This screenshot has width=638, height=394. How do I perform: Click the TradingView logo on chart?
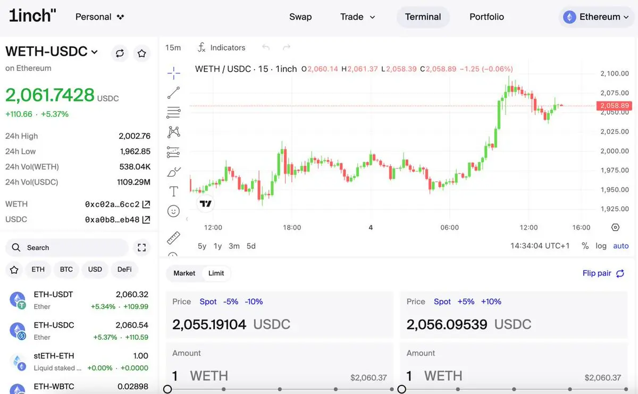(206, 203)
